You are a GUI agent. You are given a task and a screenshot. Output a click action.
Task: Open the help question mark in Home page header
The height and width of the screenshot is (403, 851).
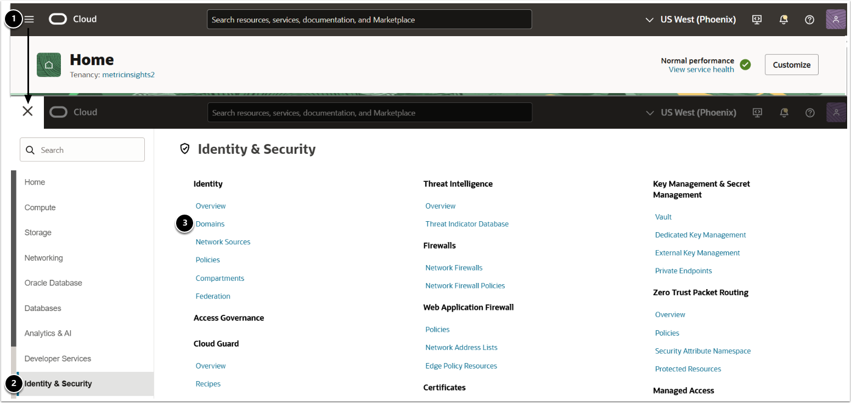pyautogui.click(x=809, y=19)
